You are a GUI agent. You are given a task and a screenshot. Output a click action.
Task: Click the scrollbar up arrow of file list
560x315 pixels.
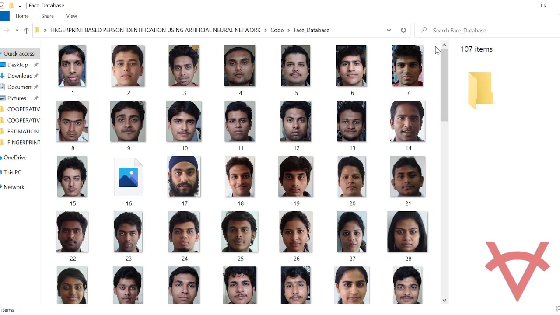(x=444, y=45)
